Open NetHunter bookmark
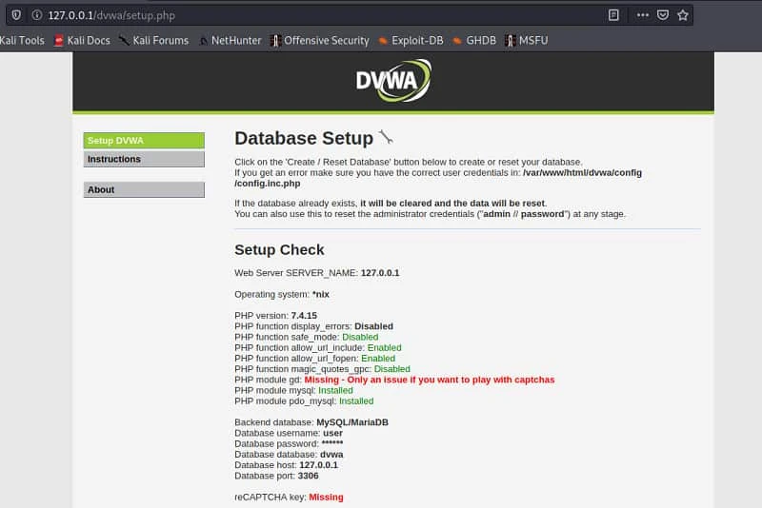Viewport: 762px width, 508px height. click(x=230, y=41)
